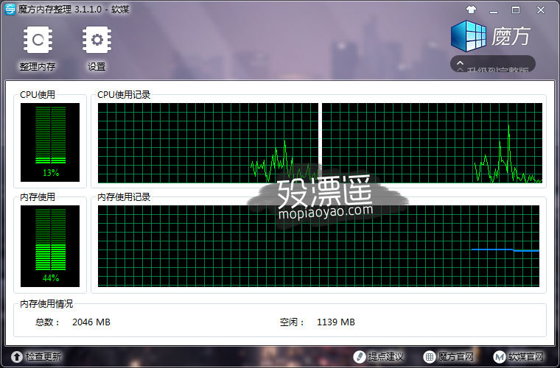Viewport: 560px width, 368px height.
Task: Visit 软媒官网 website link
Action: [x=519, y=356]
